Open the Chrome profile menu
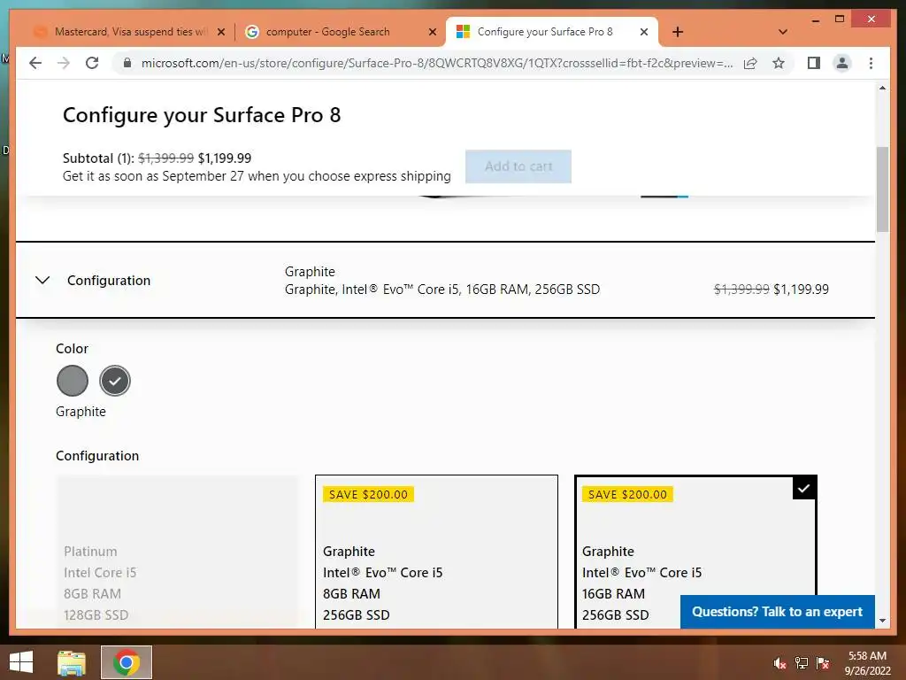906x680 pixels. (842, 63)
